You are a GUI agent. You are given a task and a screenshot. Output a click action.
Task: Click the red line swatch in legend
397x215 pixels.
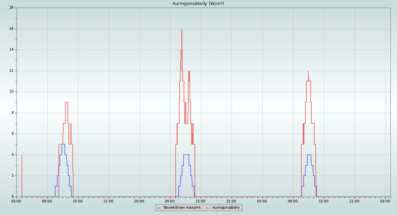pos(208,208)
